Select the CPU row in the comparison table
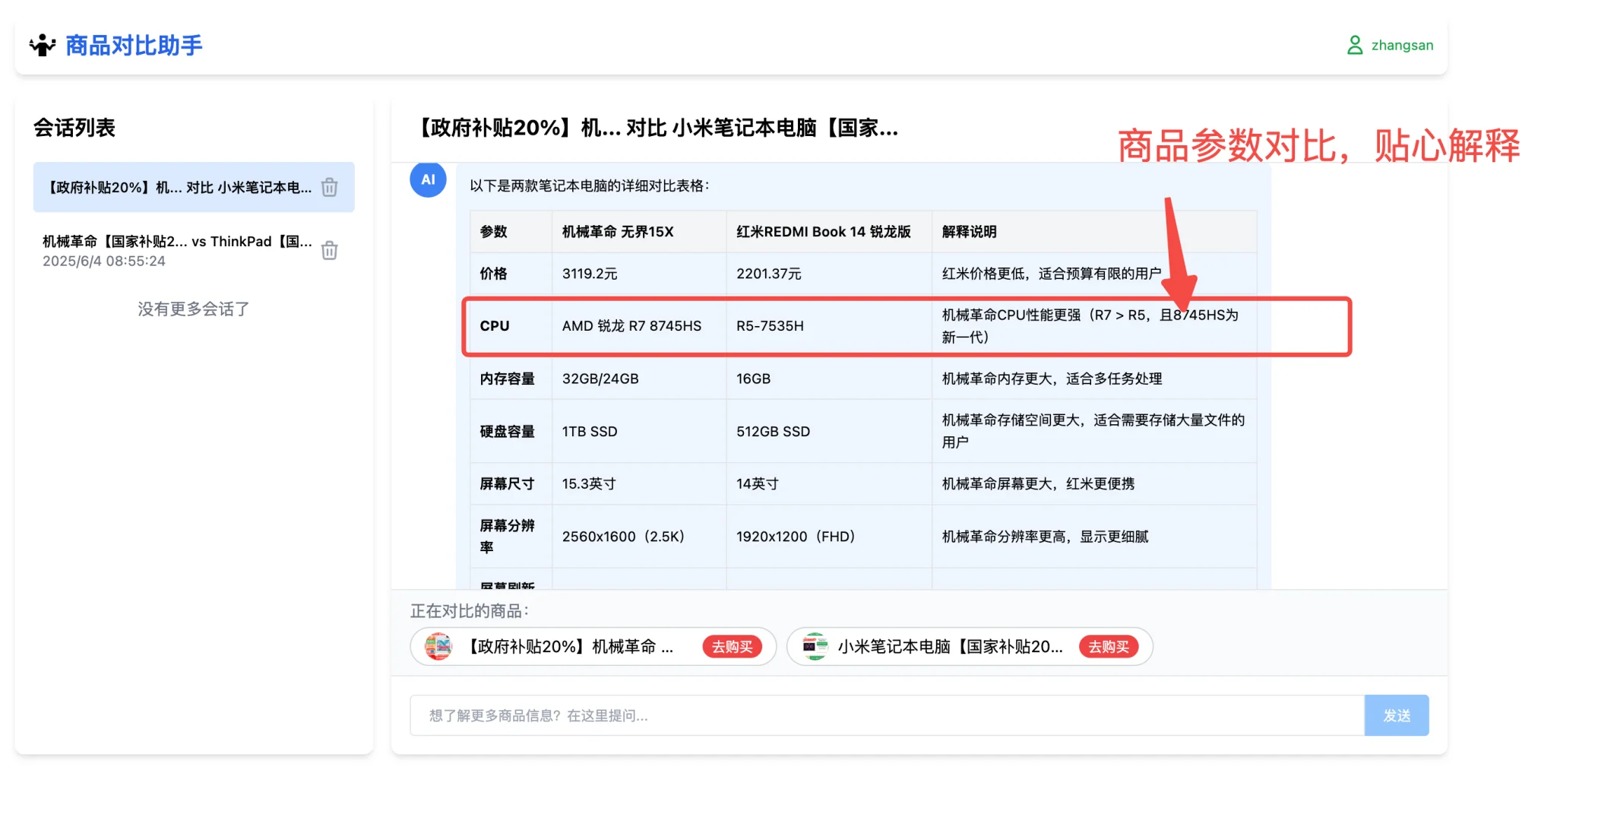 point(495,326)
